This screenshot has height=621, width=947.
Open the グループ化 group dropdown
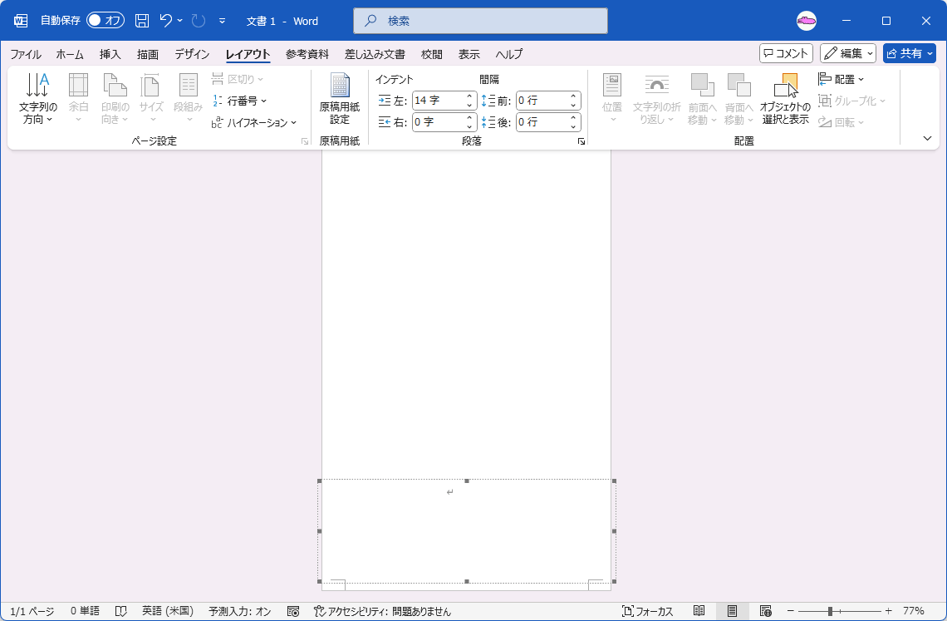click(x=851, y=101)
